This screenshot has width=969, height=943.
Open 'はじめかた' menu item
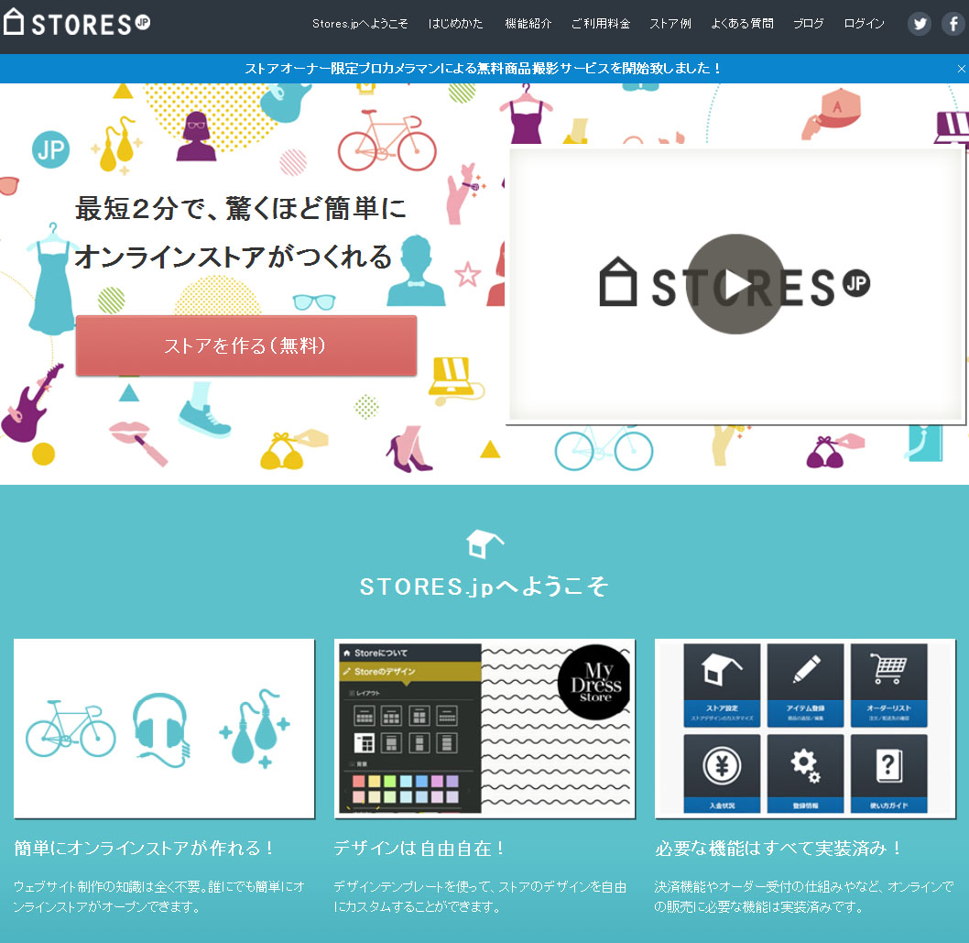point(455,24)
